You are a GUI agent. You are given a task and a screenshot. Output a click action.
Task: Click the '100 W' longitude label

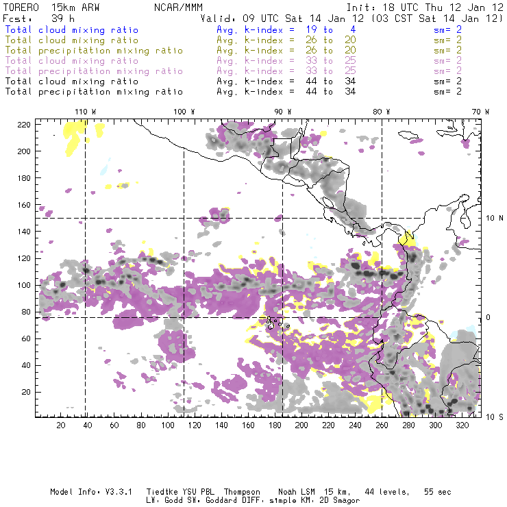[184, 112]
